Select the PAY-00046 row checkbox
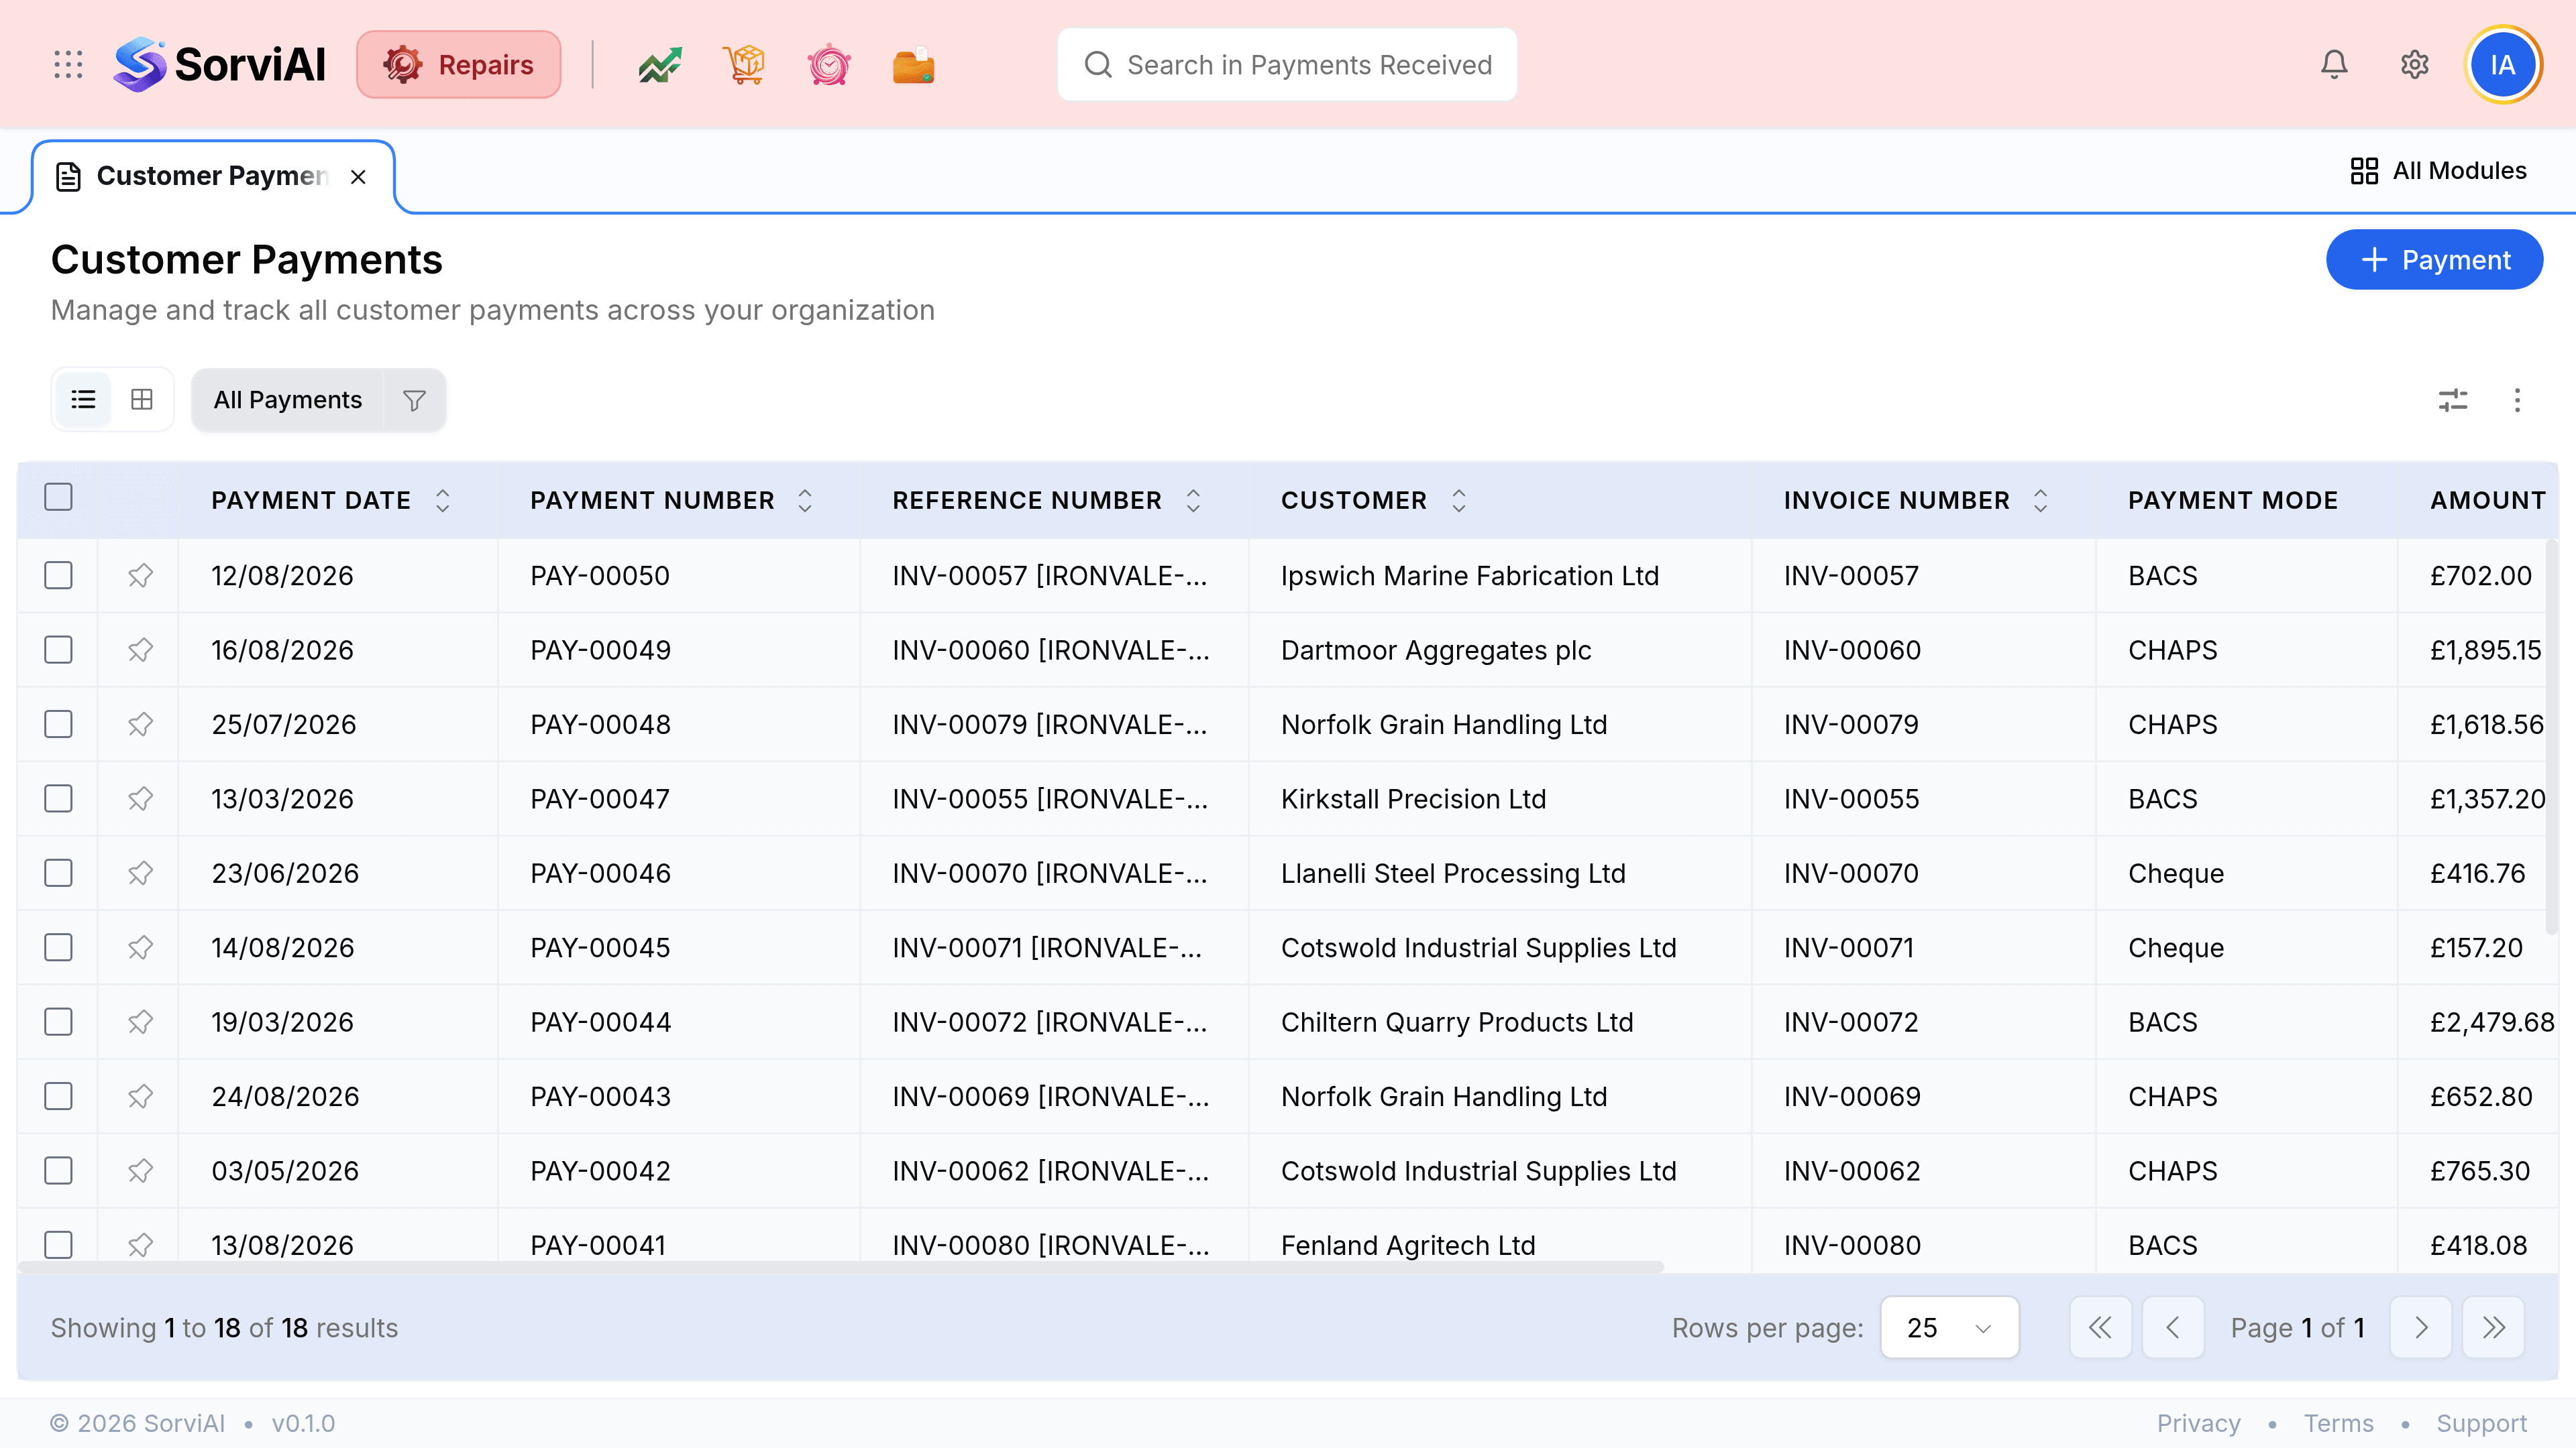 (58, 873)
